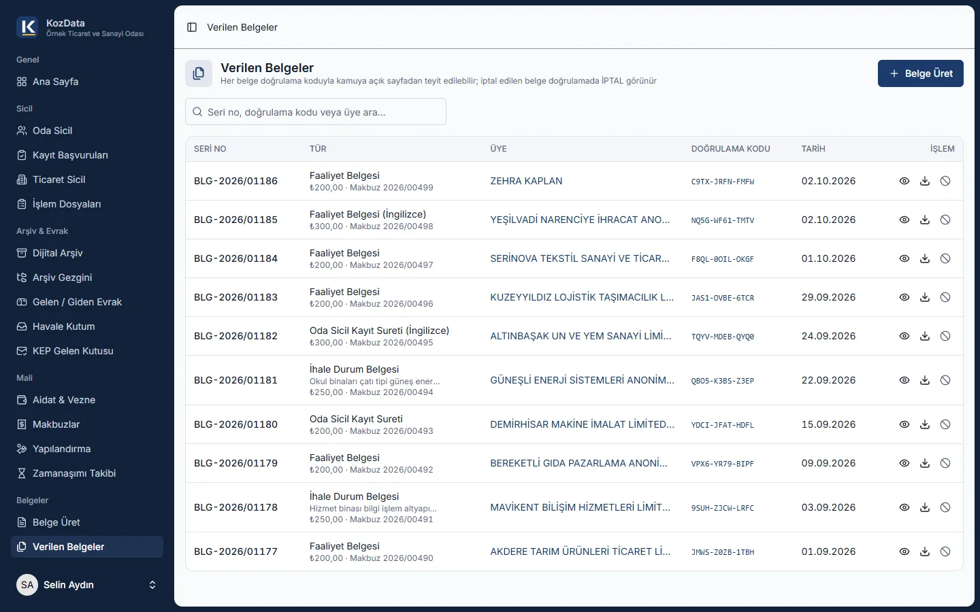Open İşlem Dosyaları
980x612 pixels.
coord(87,204)
